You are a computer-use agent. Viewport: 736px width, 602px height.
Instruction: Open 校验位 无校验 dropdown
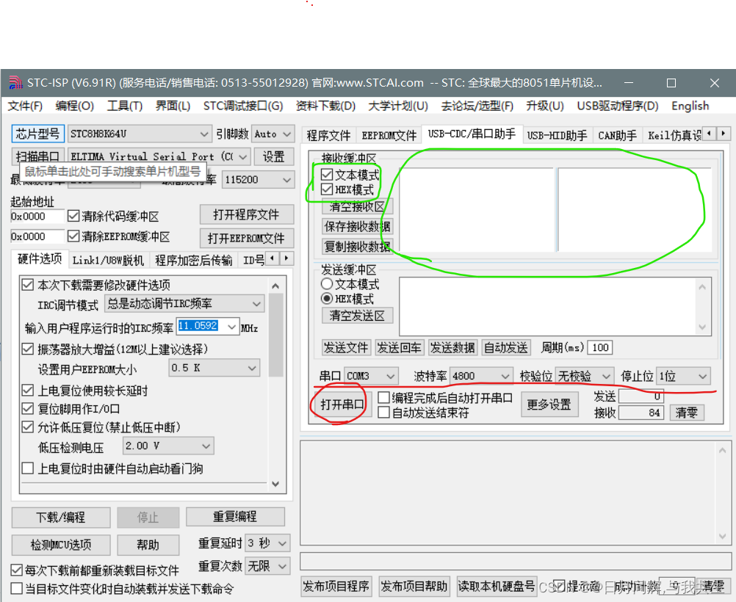(585, 376)
